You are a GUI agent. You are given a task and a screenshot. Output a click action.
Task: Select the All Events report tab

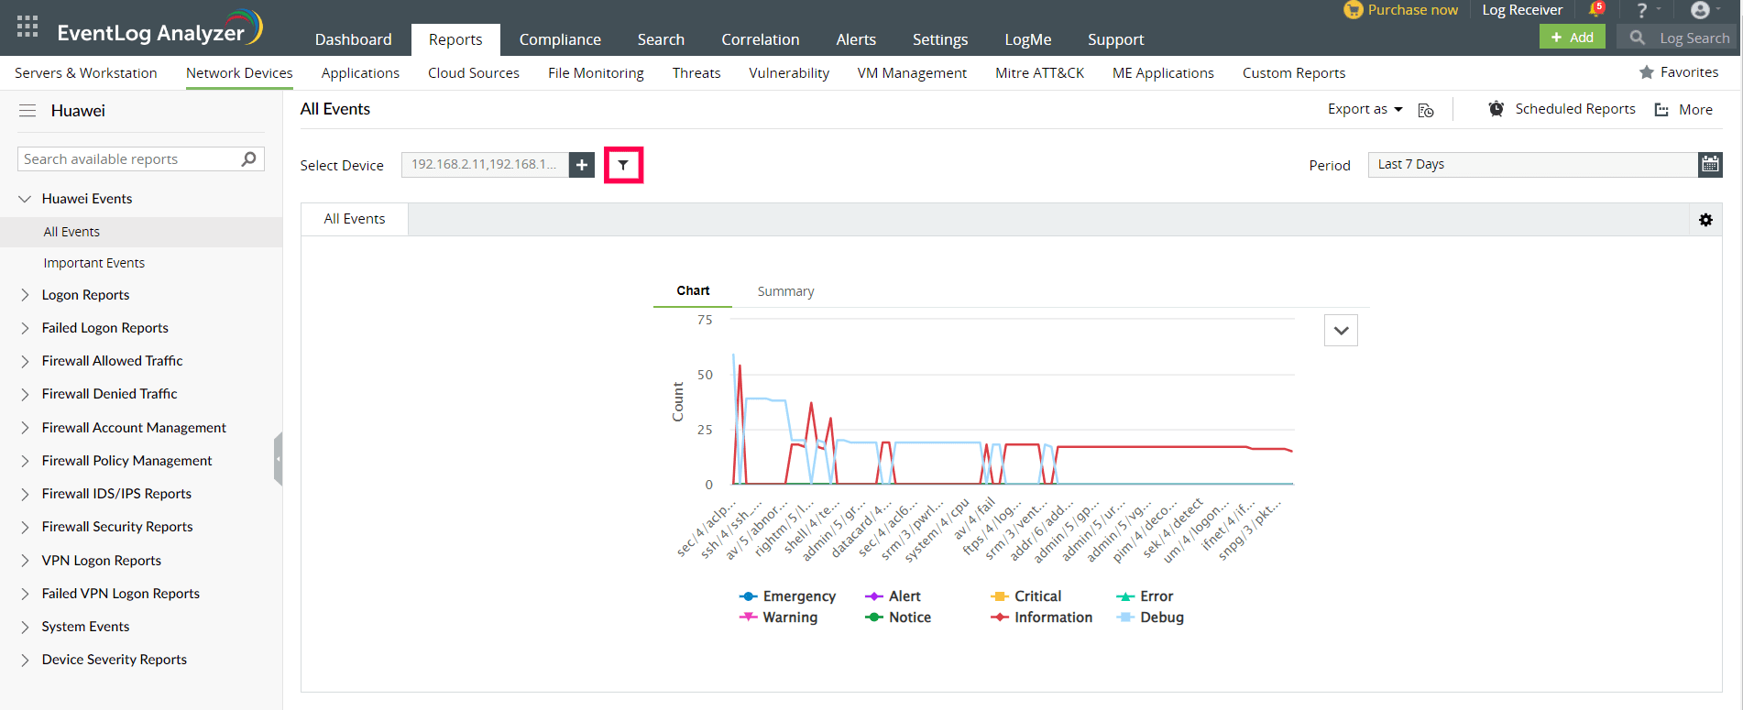click(355, 219)
